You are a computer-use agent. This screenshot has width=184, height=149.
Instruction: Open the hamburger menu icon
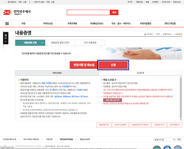[7, 24]
